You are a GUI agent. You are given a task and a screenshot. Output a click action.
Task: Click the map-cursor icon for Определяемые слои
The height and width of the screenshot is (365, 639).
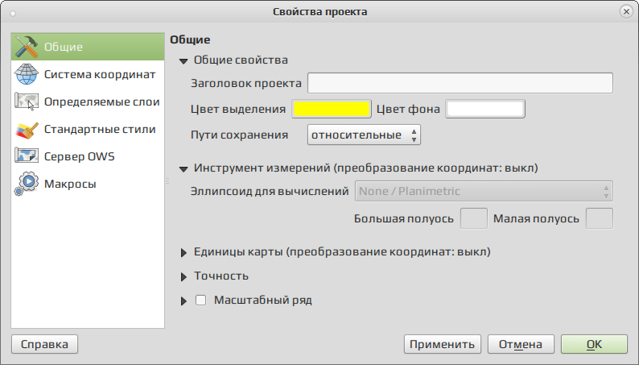click(27, 102)
